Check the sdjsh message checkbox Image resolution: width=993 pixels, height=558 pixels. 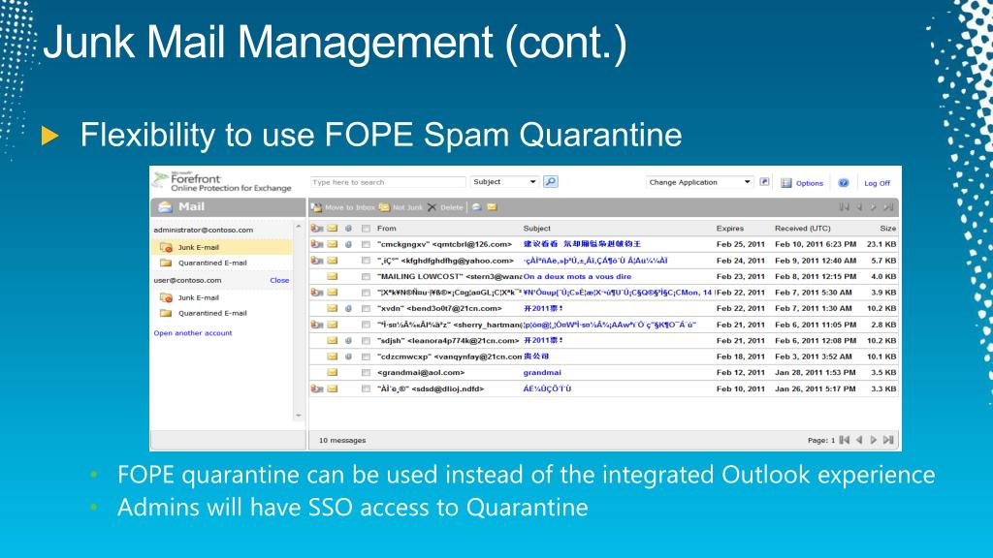(x=366, y=340)
